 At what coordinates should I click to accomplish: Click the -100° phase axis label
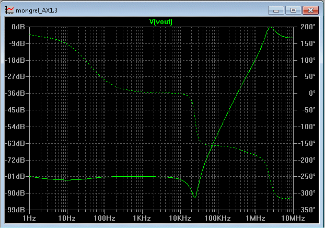click(x=307, y=127)
